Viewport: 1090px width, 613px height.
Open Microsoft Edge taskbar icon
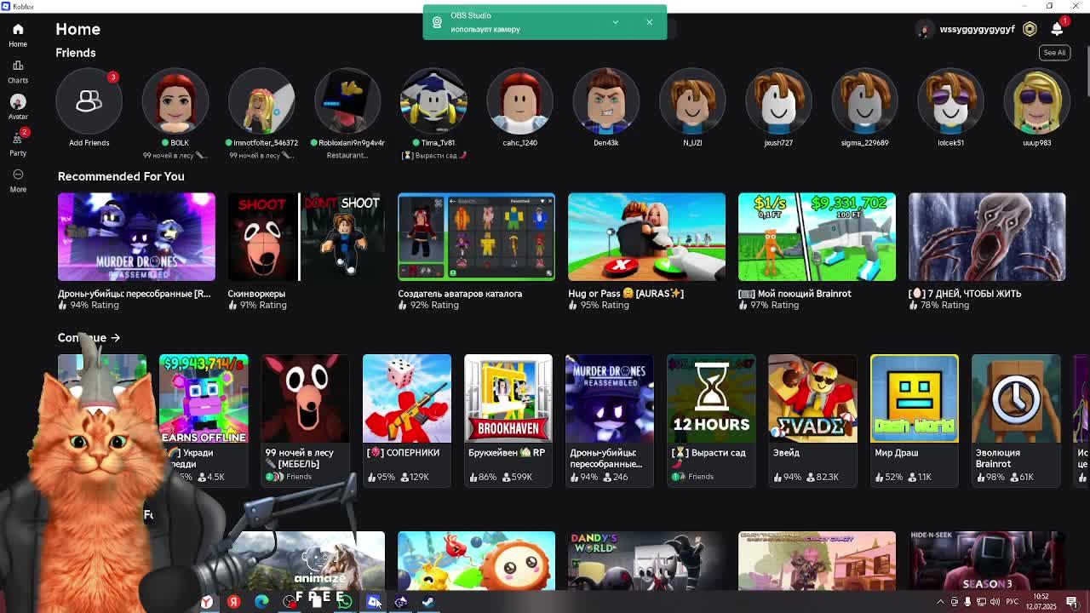[261, 602]
